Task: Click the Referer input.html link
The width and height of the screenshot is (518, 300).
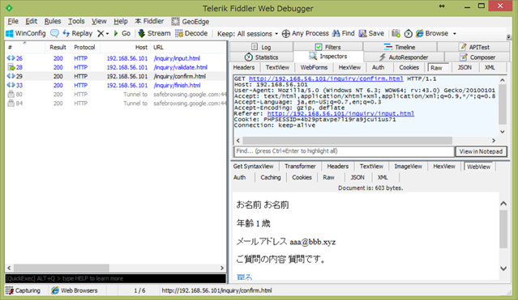Action: 340,113
